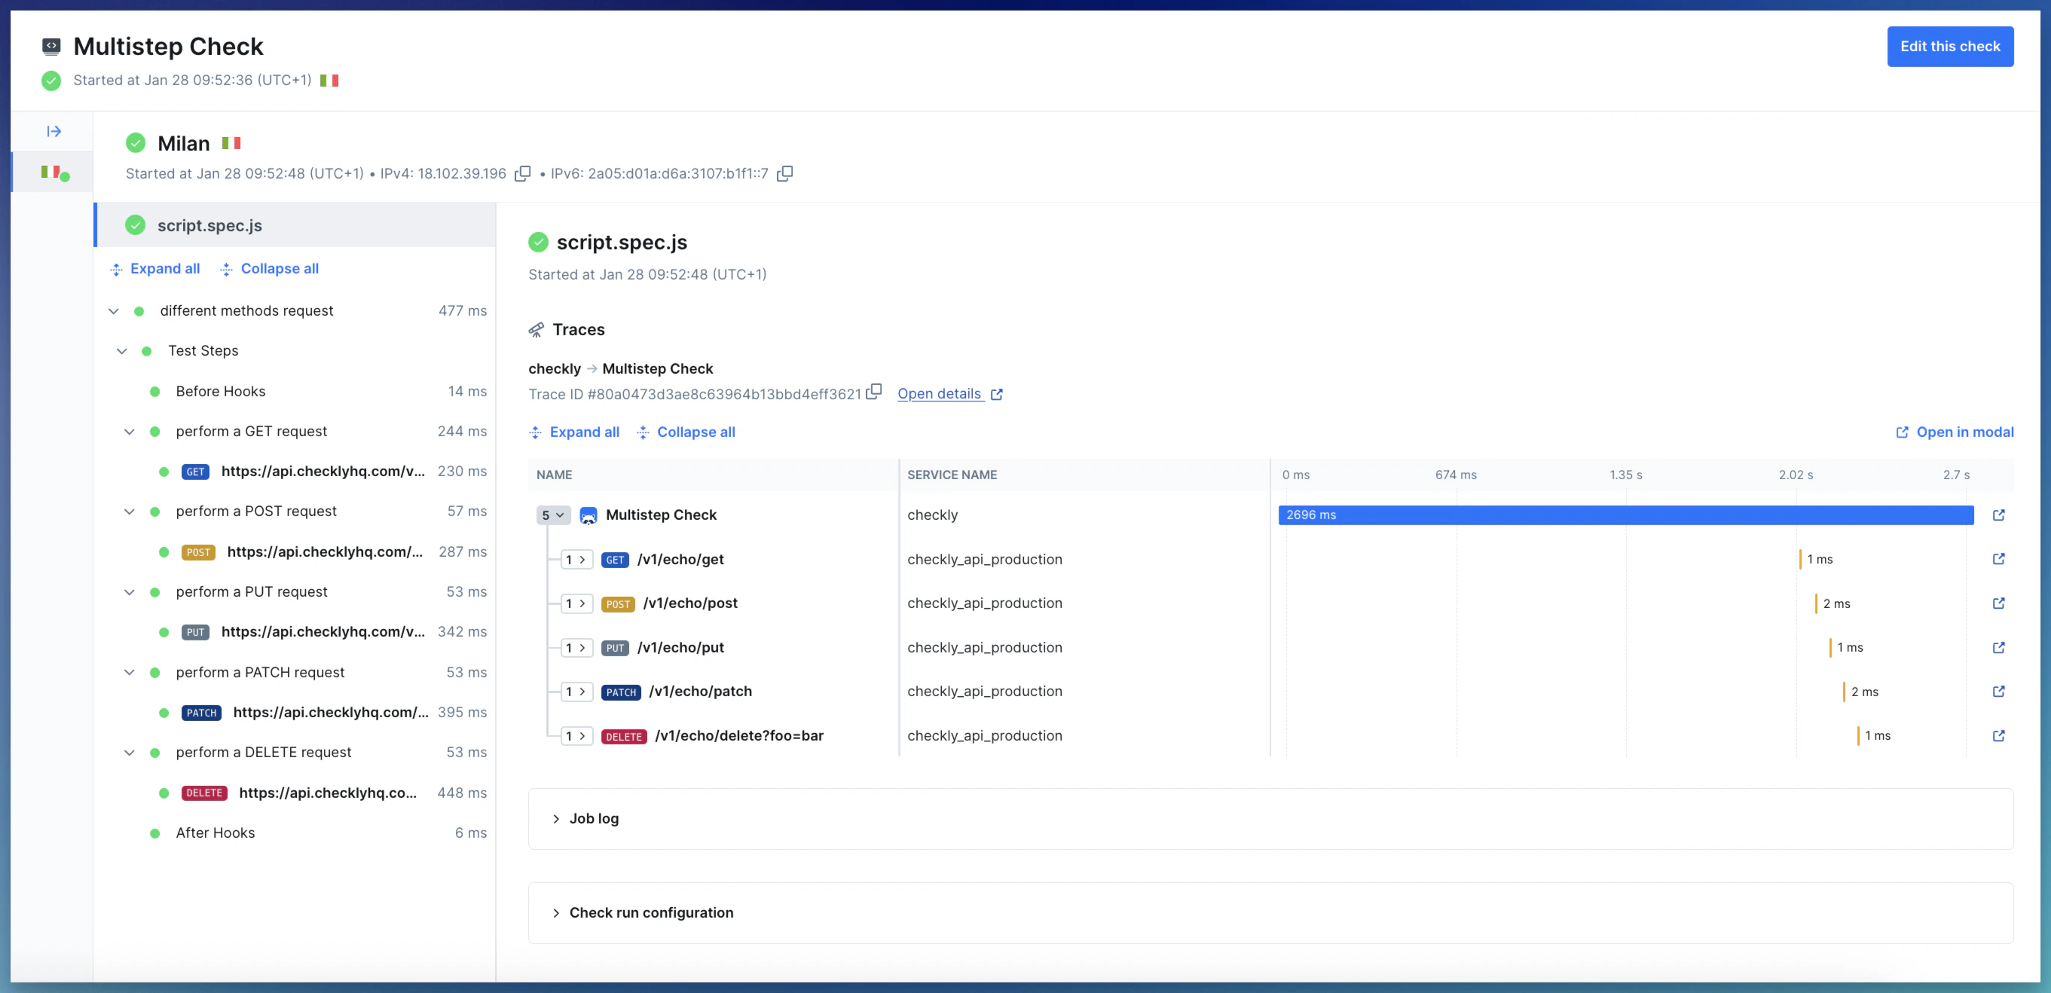Open the external link icon on the GET /v1/echo/get span
The height and width of the screenshot is (993, 2051).
(x=1999, y=559)
